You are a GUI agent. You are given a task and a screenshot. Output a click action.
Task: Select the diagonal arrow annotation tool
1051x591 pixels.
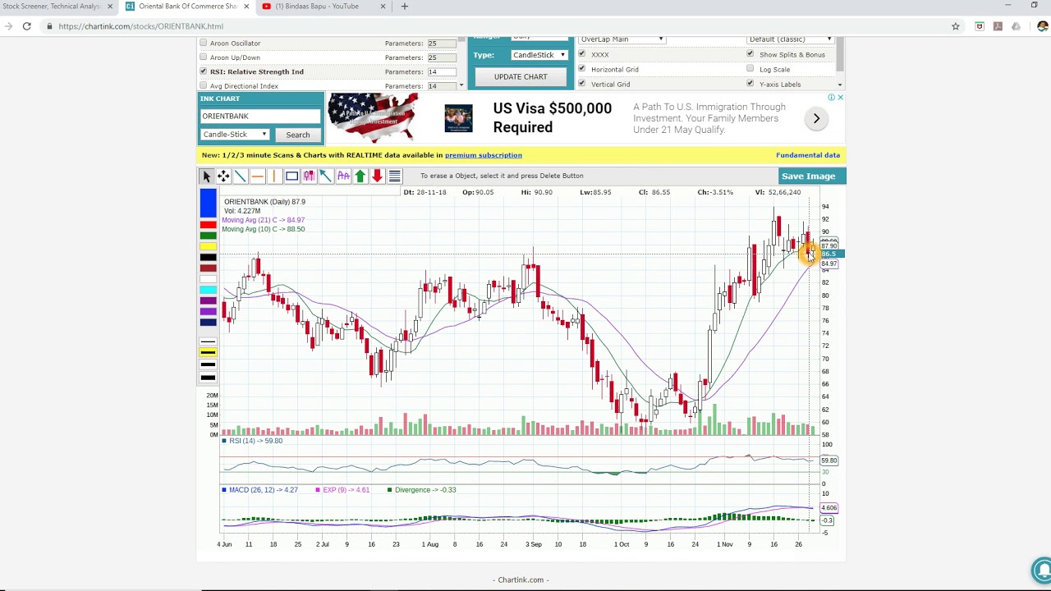click(x=326, y=176)
